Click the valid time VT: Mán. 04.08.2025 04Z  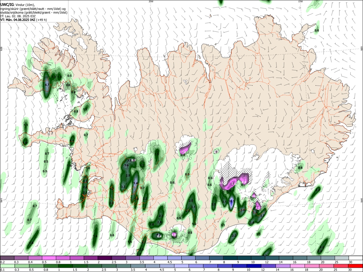coord(18,20)
